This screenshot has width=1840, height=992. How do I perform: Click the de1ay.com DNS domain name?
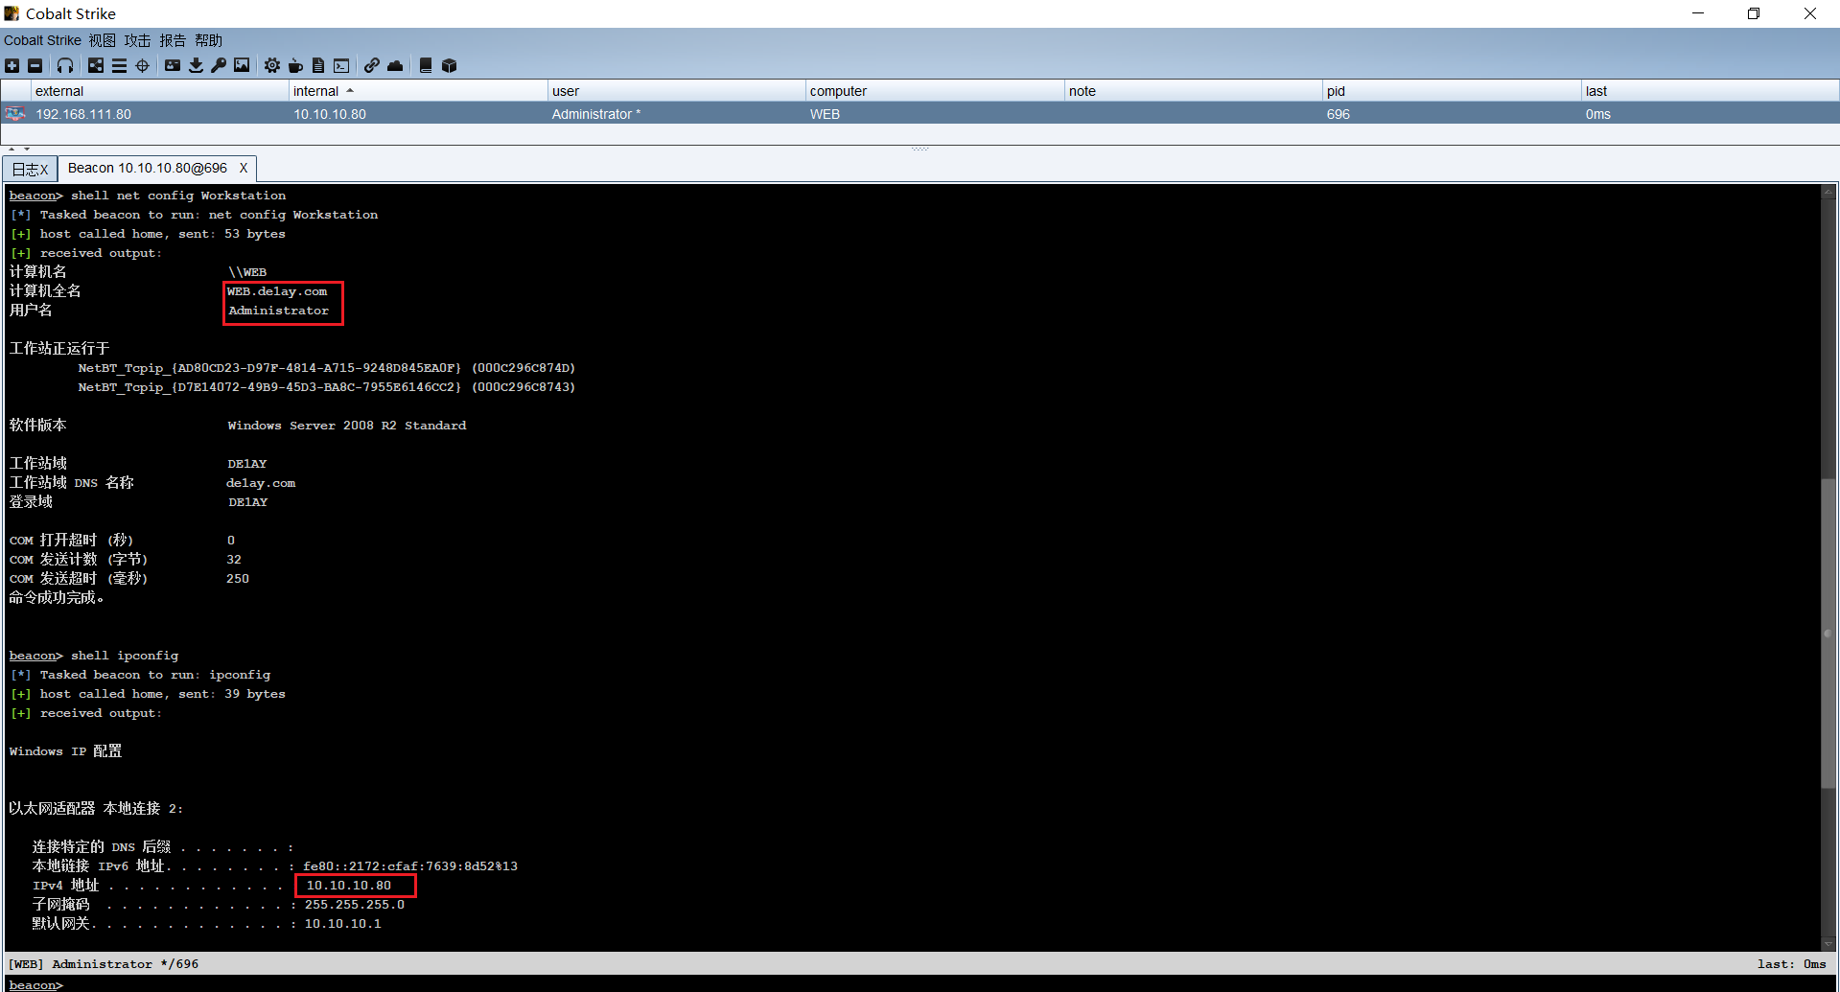[261, 483]
